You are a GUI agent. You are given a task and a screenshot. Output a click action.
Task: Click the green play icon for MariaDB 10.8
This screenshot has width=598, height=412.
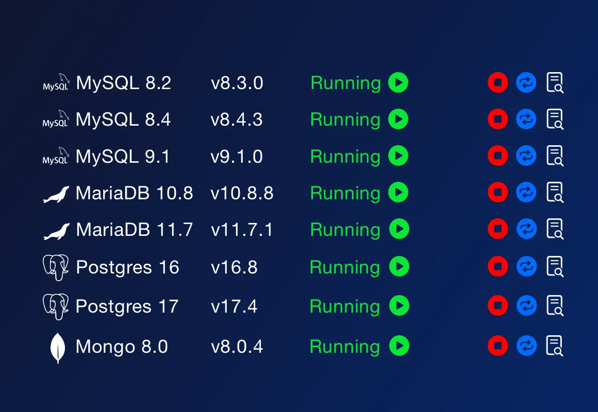[x=398, y=192]
